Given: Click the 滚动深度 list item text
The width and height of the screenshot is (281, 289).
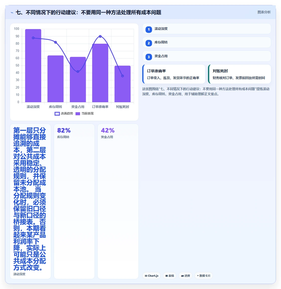Looking at the screenshot, I should click(161, 29).
